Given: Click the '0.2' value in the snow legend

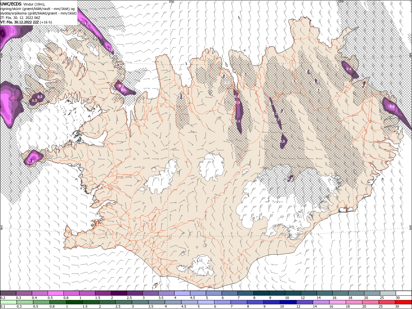Looking at the screenshot, I should coord(3,298).
